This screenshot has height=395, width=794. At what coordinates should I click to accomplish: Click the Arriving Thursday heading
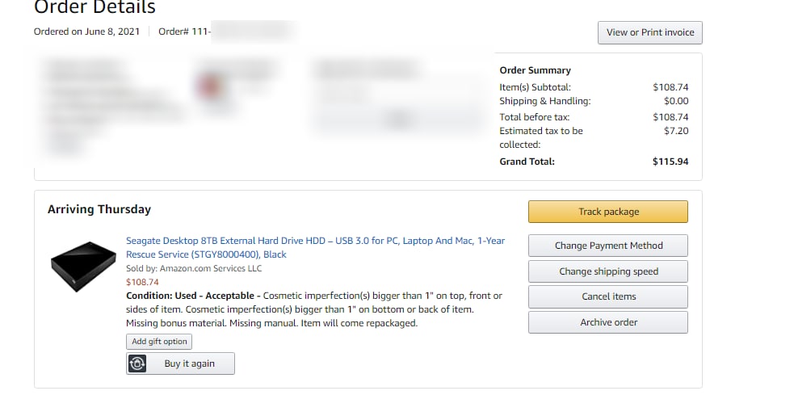[x=99, y=210]
